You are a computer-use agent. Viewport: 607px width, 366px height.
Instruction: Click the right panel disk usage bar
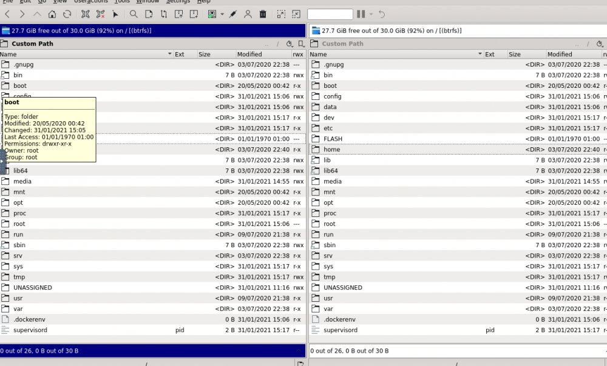click(x=458, y=30)
